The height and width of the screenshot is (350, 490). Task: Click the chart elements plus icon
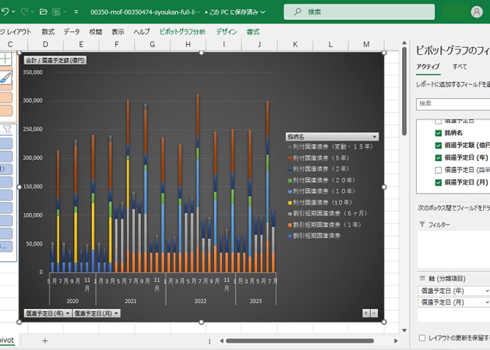5,58
